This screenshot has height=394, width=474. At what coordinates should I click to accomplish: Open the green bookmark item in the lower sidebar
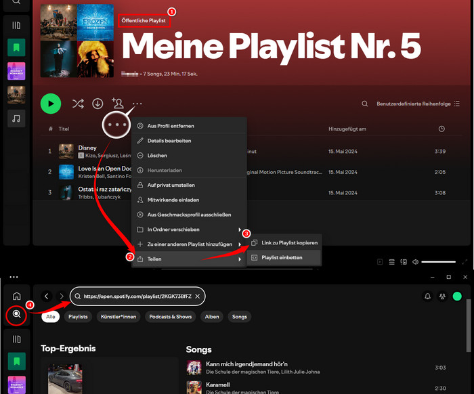pyautogui.click(x=17, y=362)
